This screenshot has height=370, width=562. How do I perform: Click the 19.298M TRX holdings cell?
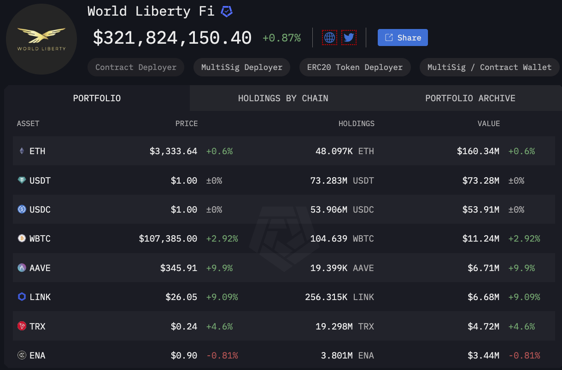(345, 326)
